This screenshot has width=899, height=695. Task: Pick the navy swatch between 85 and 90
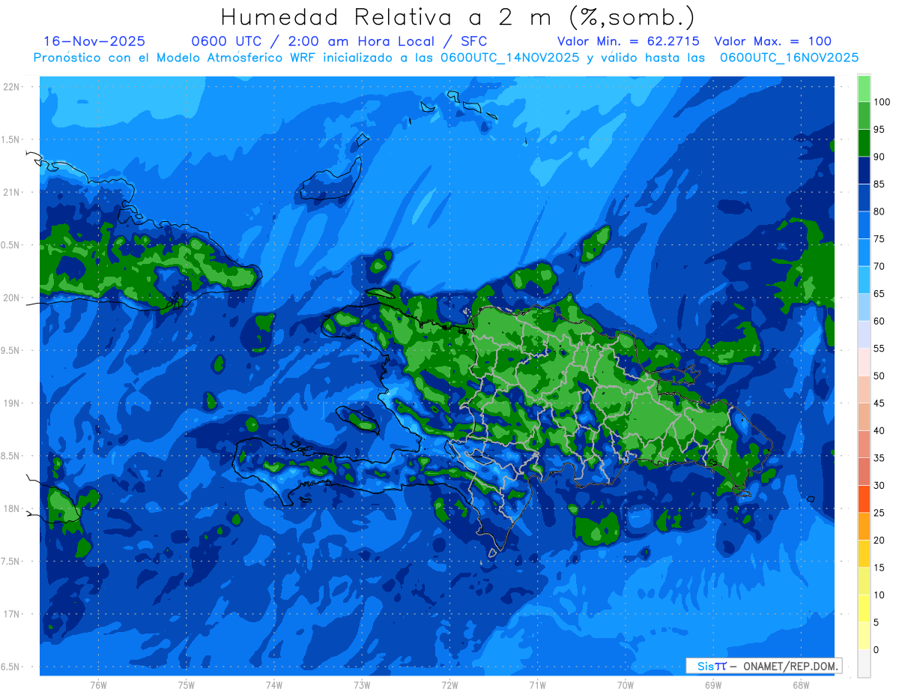click(x=864, y=171)
